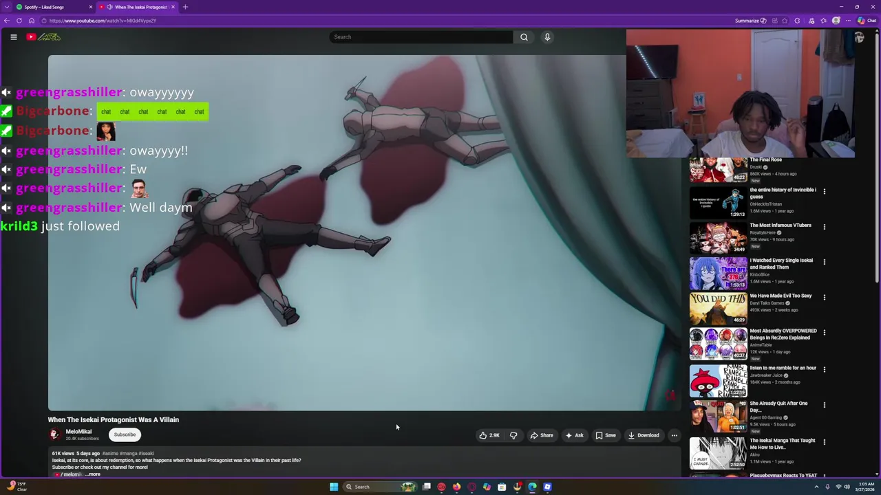The width and height of the screenshot is (881, 495).
Task: Expand the tab list dropdown arrow
Action: click(x=6, y=7)
